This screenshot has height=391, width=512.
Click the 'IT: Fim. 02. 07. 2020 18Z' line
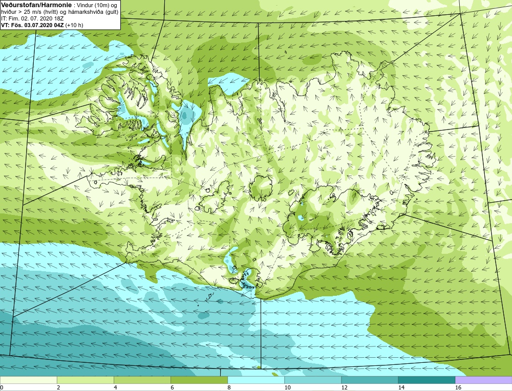pyautogui.click(x=32, y=18)
